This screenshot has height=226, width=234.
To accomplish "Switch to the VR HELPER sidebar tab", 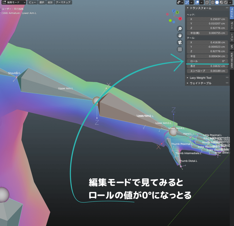I will pos(231,60).
